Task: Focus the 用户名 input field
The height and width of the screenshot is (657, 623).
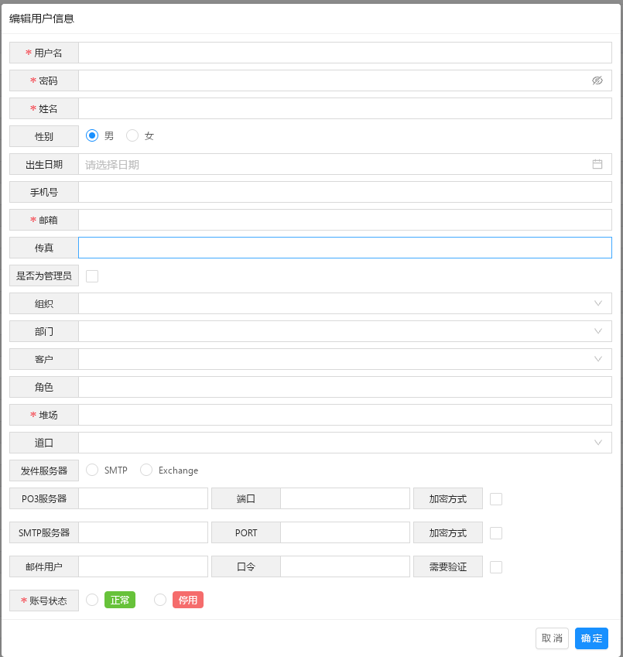Action: click(x=344, y=53)
